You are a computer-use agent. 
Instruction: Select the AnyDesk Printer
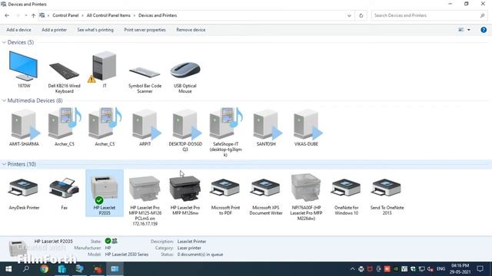(x=24, y=193)
